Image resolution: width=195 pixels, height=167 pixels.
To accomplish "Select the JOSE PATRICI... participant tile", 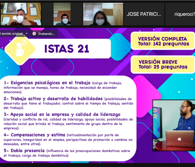I will tap(144, 14).
